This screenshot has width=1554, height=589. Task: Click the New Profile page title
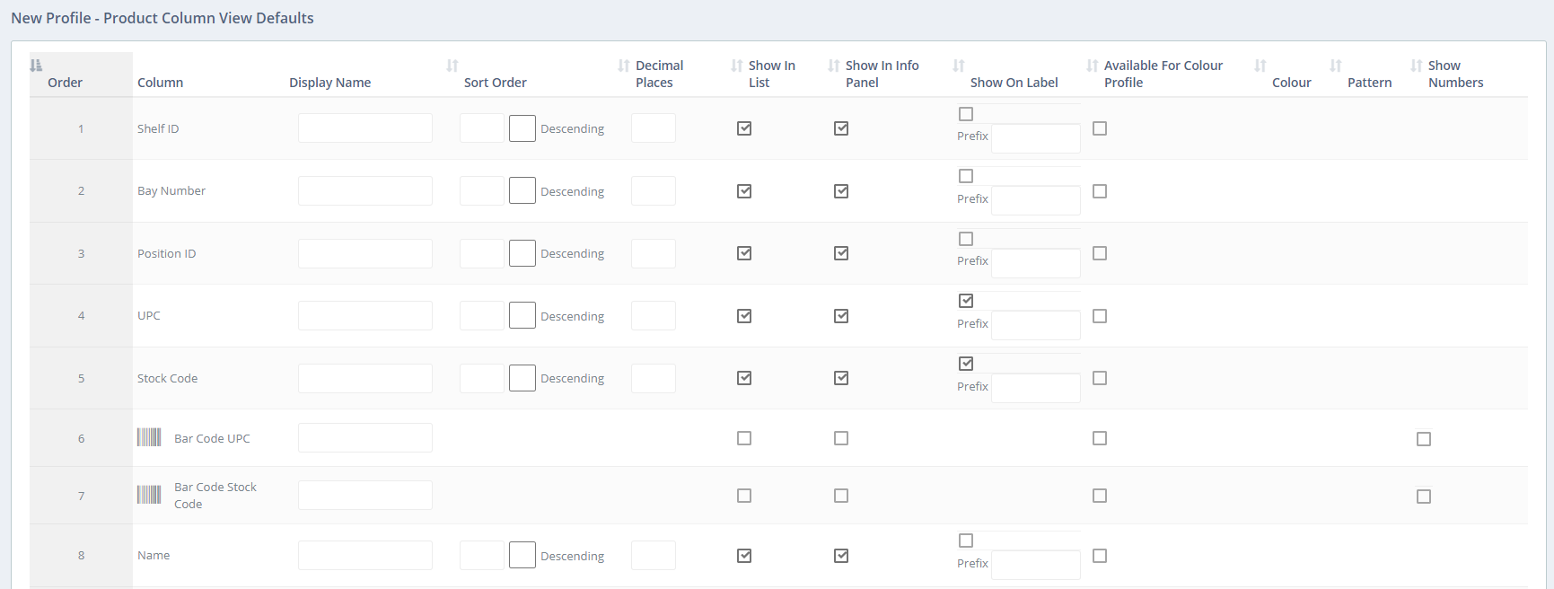[x=162, y=18]
